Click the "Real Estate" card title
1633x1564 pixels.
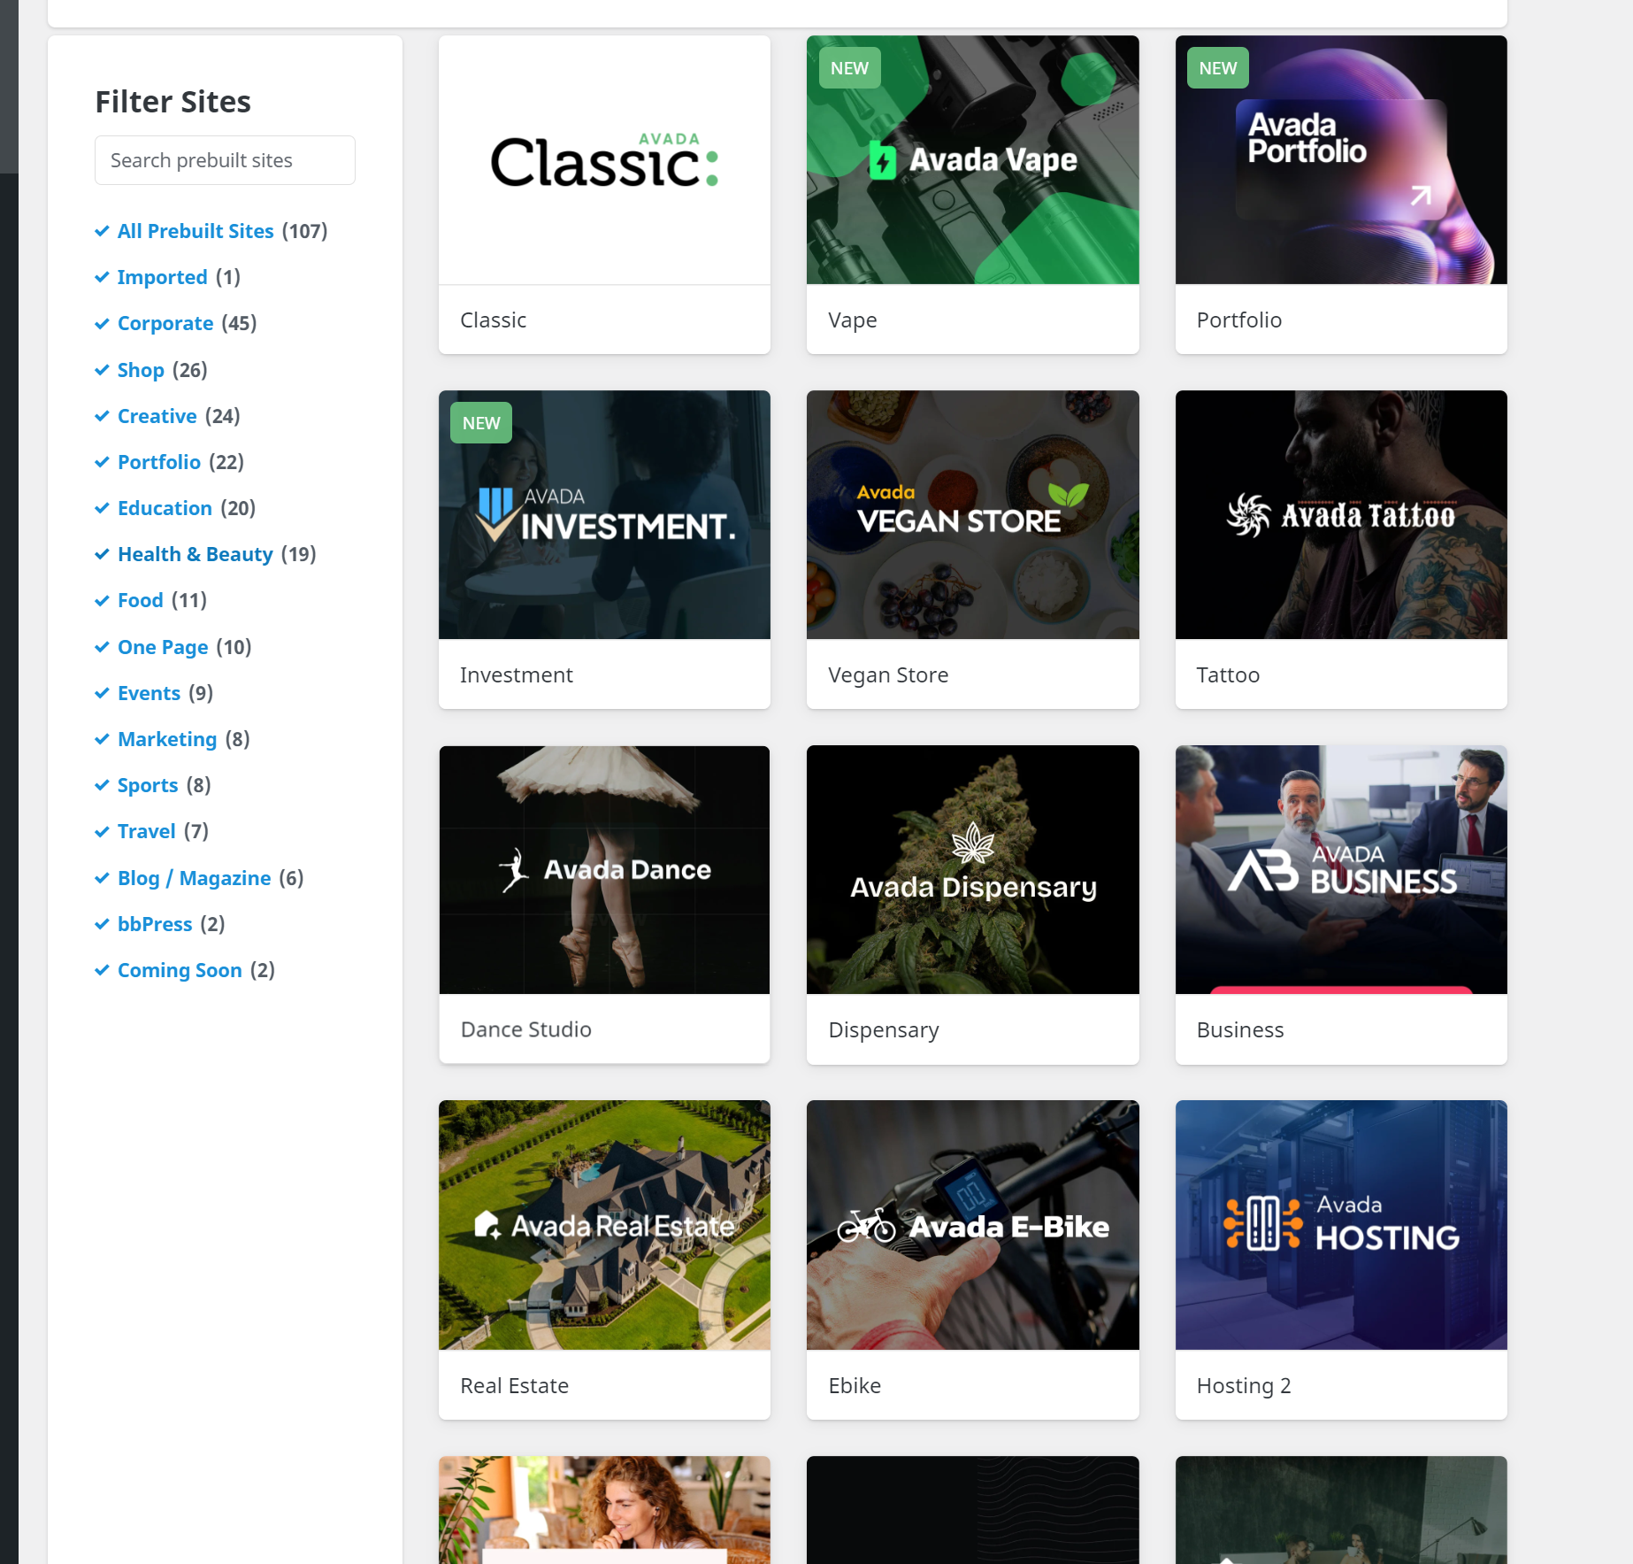(515, 1385)
